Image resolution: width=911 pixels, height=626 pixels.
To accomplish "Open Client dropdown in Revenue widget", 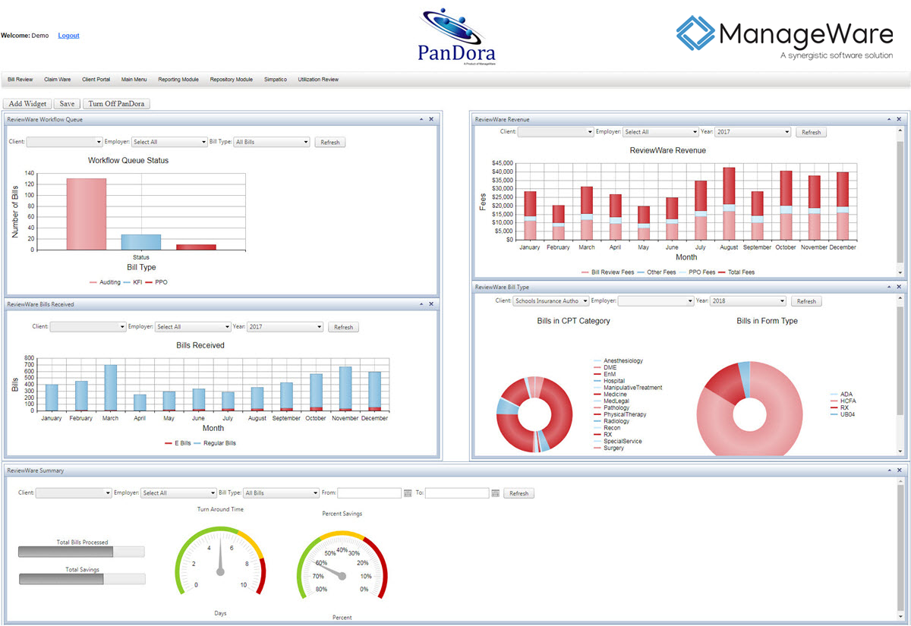I will pos(556,132).
